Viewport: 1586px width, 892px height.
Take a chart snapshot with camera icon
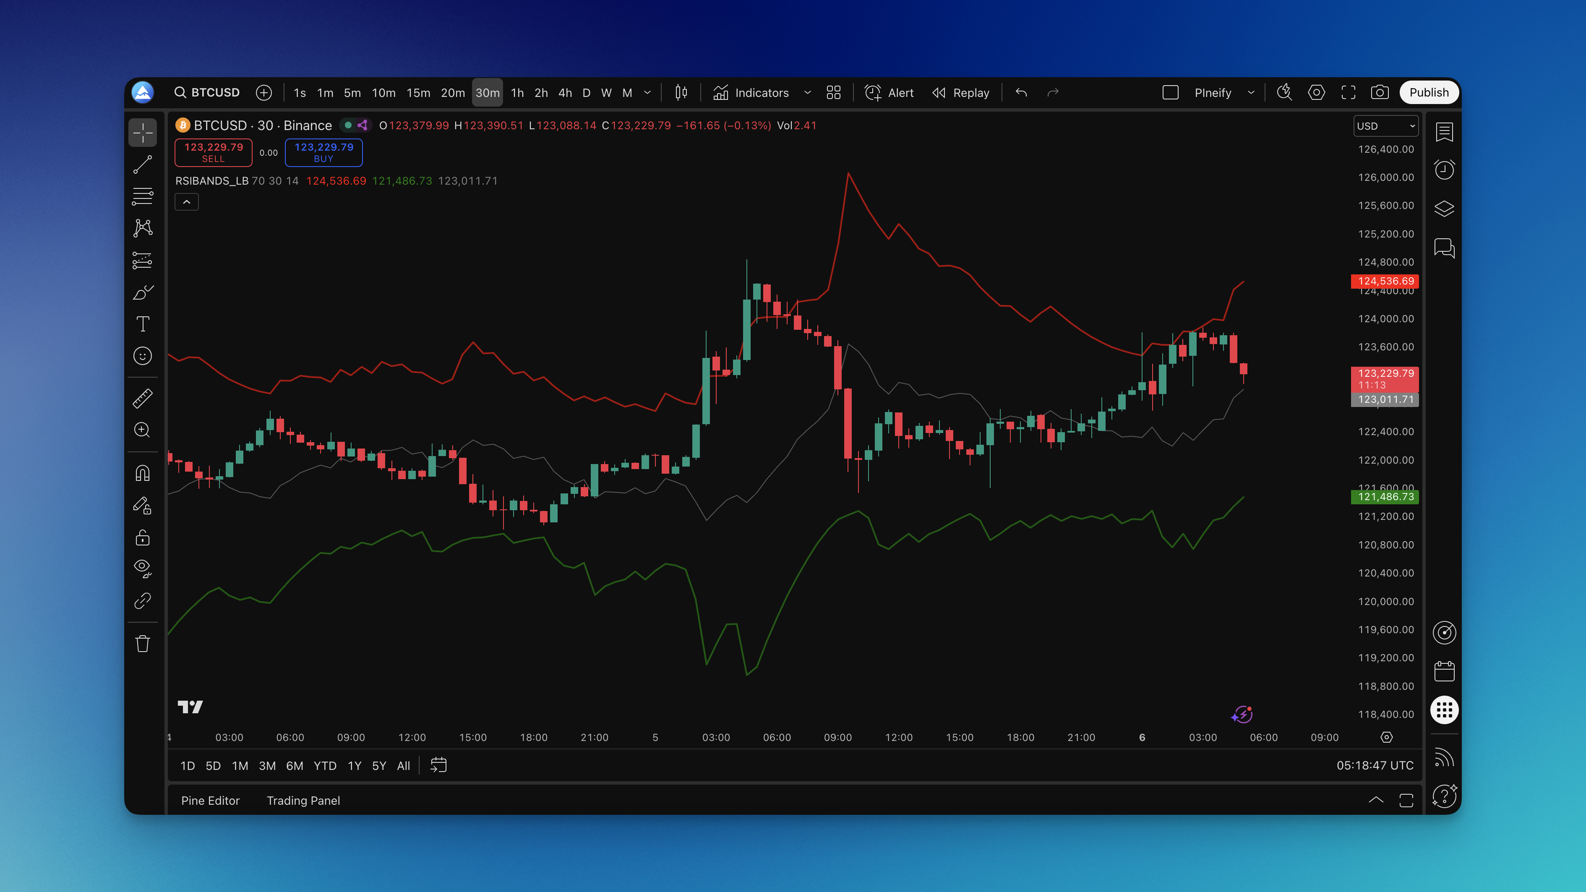pyautogui.click(x=1379, y=92)
